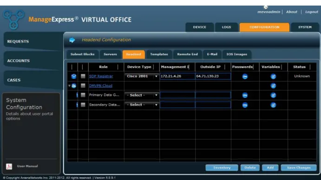The height and width of the screenshot is (180, 321).
Task: Open REQUESTS in the sidebar
Action: 33,41
